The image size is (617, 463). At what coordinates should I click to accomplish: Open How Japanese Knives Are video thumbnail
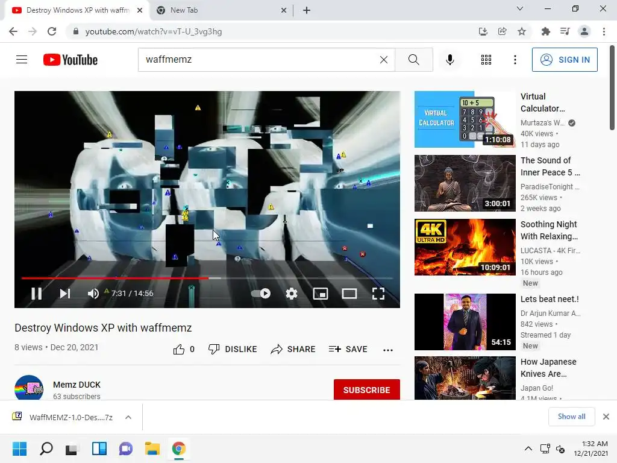[x=465, y=378]
